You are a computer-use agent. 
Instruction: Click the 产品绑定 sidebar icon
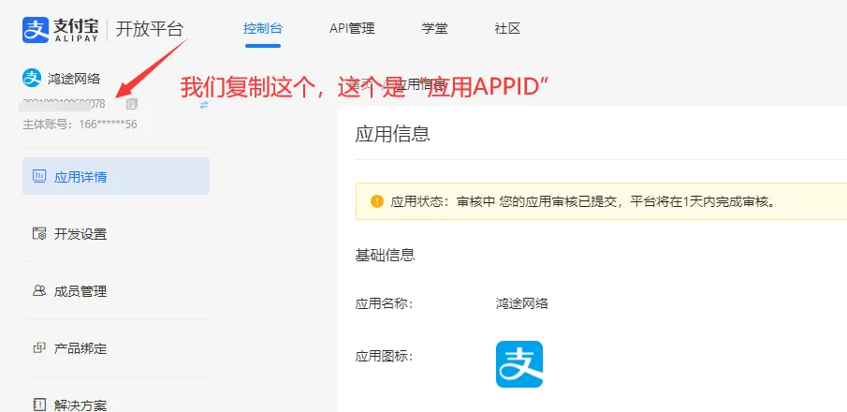click(x=39, y=348)
